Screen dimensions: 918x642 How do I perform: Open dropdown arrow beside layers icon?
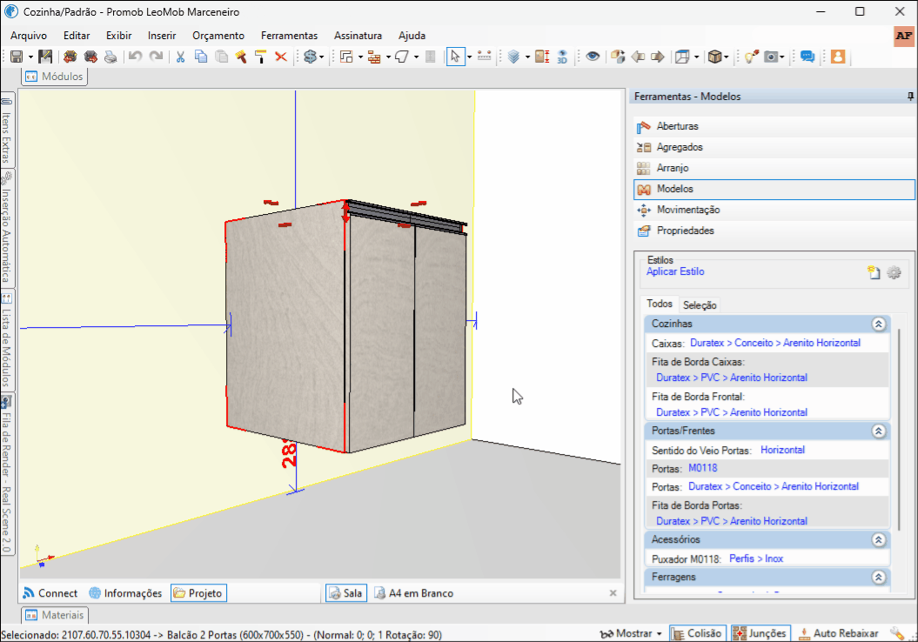pyautogui.click(x=527, y=57)
